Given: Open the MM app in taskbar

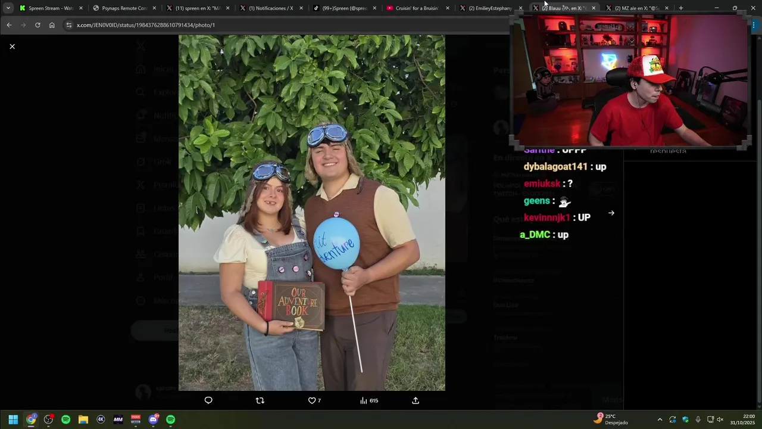Looking at the screenshot, I should [x=118, y=419].
